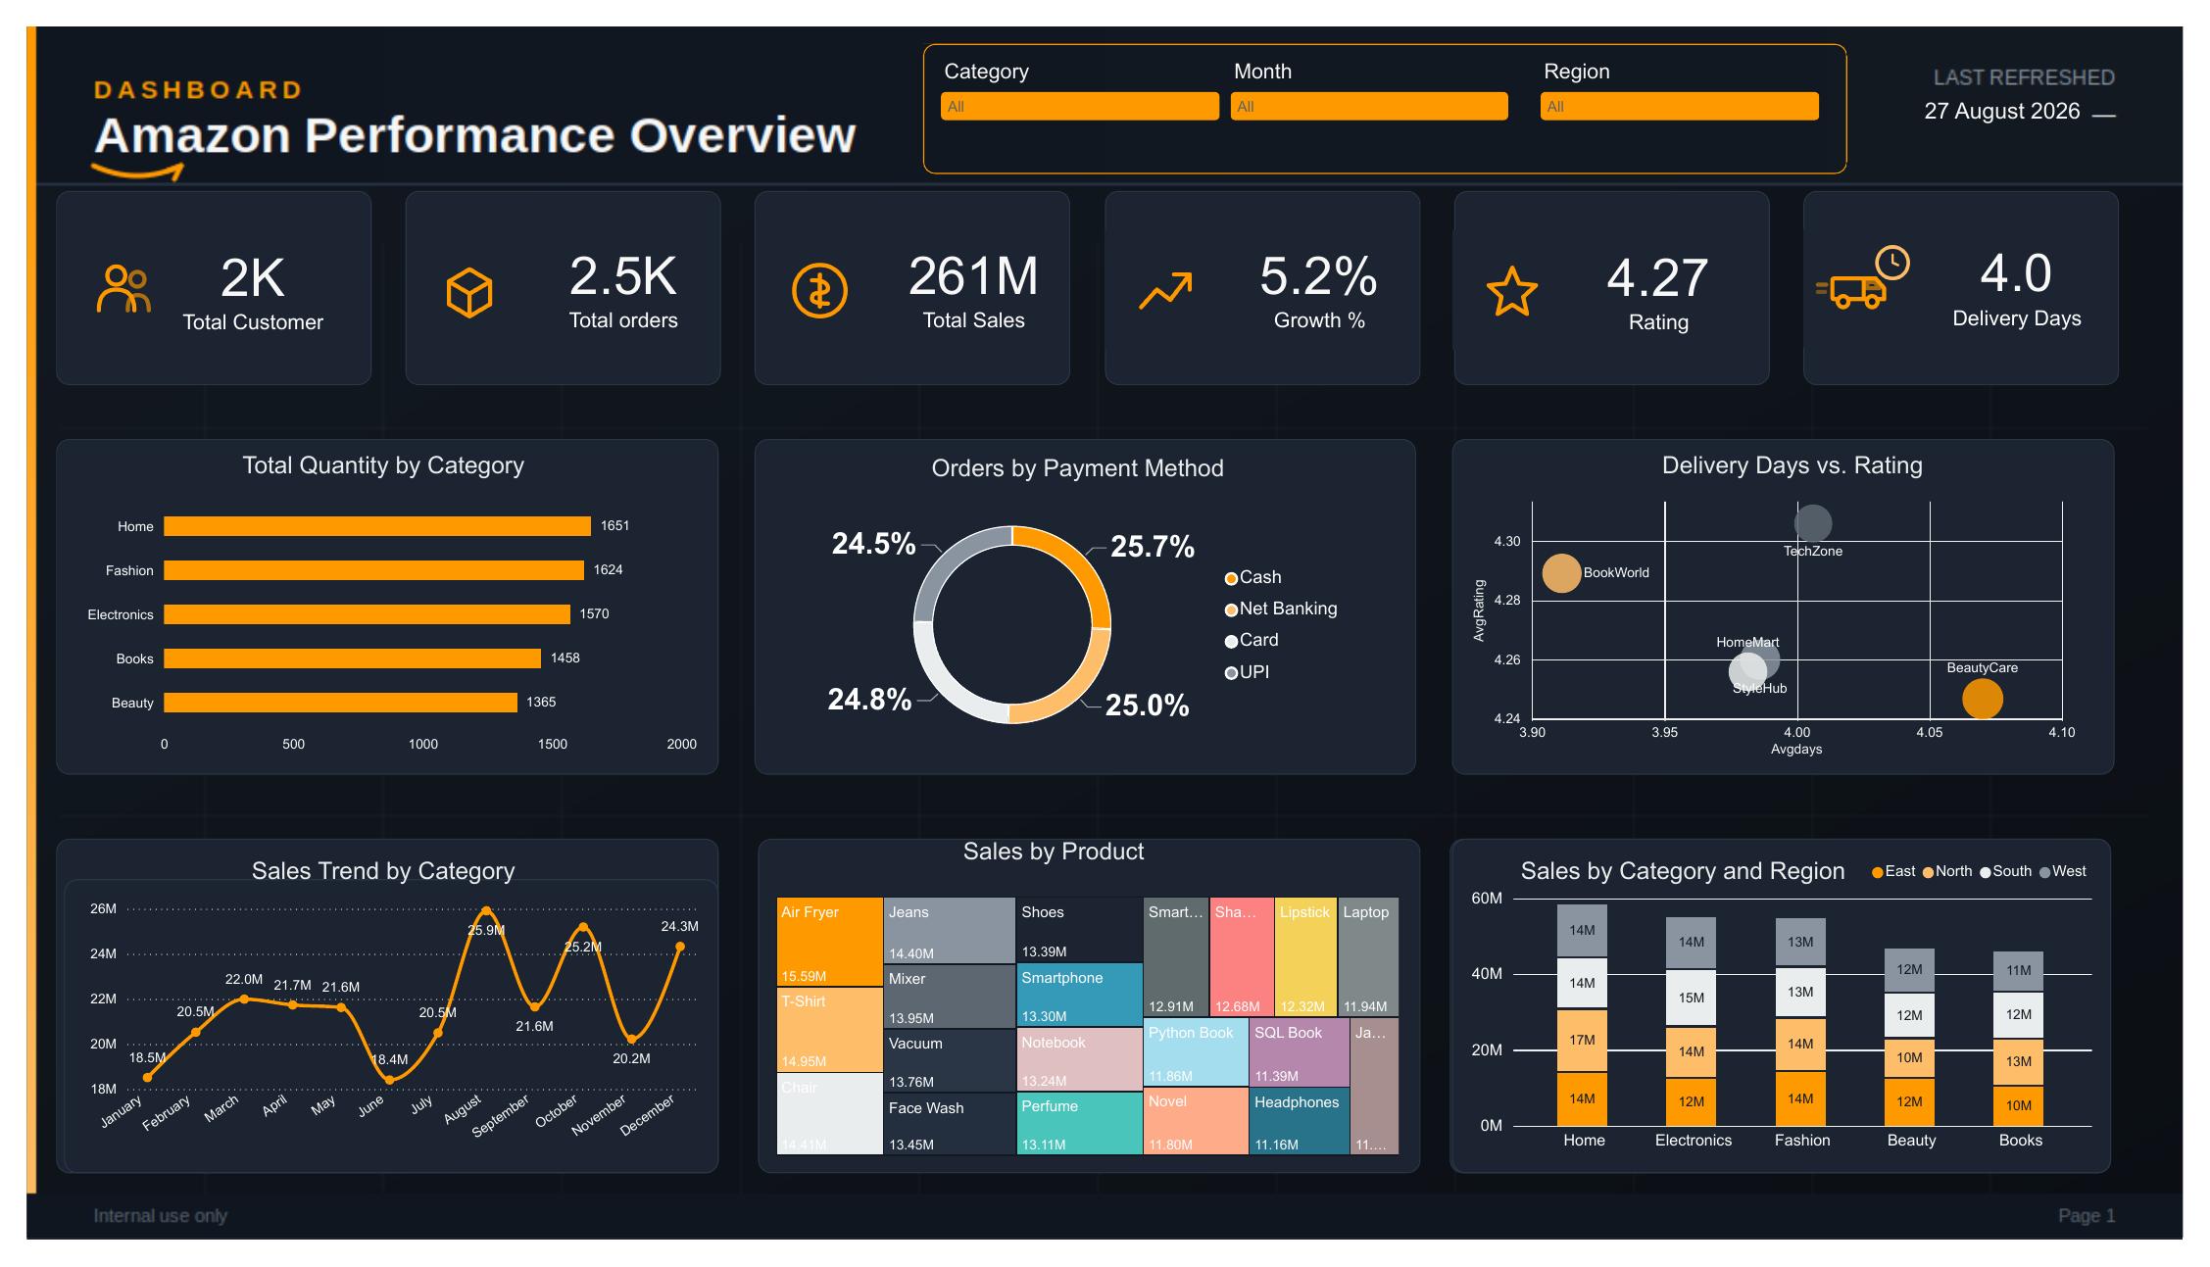Click the West region legend item
Viewport: 2210px width, 1267px height.
2062,871
